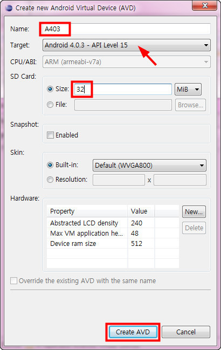Toggle Override the existing AVD checkbox
This screenshot has height=350, width=221.
point(13,281)
